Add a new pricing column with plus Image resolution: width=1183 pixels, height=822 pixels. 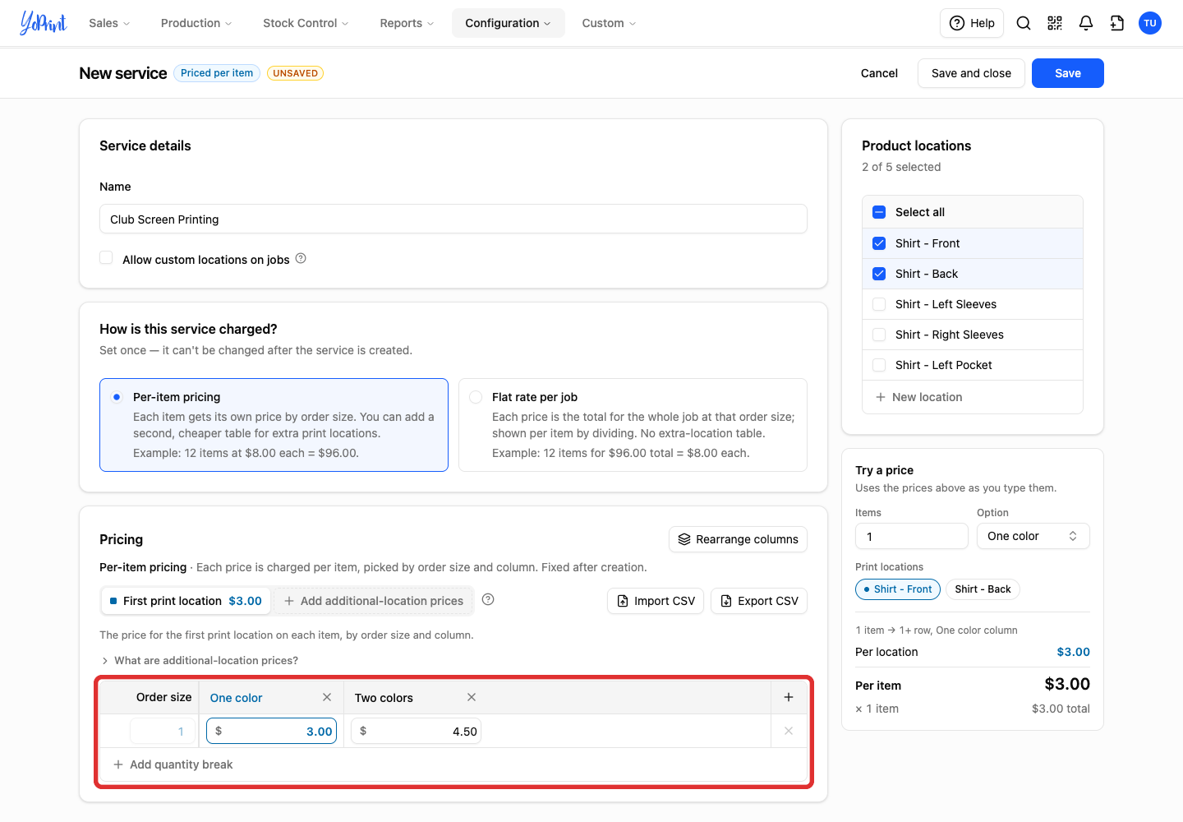(x=789, y=697)
